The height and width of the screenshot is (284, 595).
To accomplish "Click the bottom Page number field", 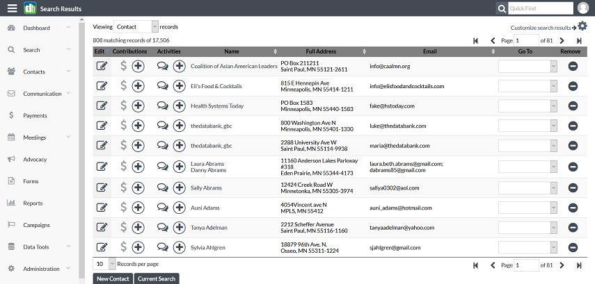I will pyautogui.click(x=526, y=265).
